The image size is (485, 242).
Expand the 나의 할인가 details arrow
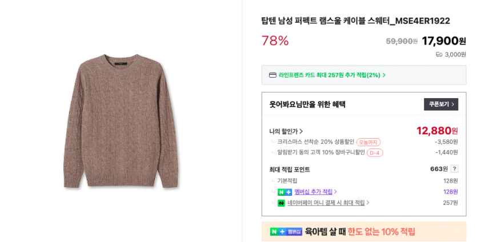tap(301, 131)
